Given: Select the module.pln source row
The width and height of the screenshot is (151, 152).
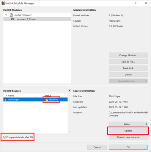Looking at the screenshot, I should click(36, 100).
